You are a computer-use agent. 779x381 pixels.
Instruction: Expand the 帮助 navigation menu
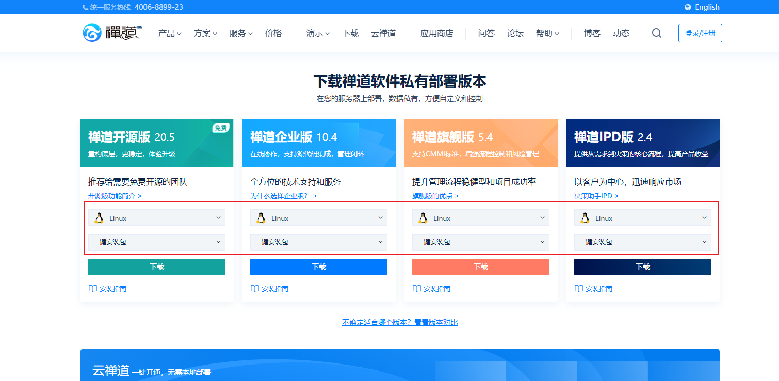[x=547, y=33]
